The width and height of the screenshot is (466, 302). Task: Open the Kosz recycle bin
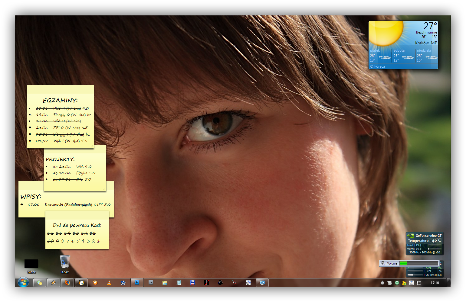(x=65, y=262)
